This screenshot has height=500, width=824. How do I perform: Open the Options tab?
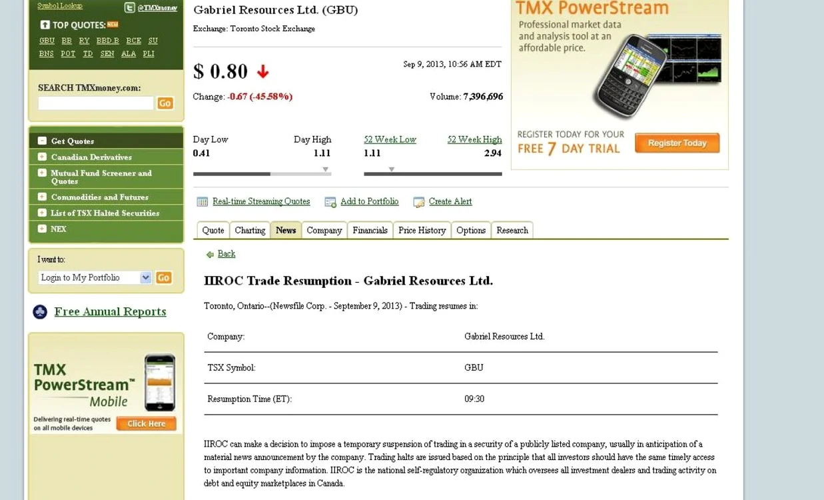[471, 230]
